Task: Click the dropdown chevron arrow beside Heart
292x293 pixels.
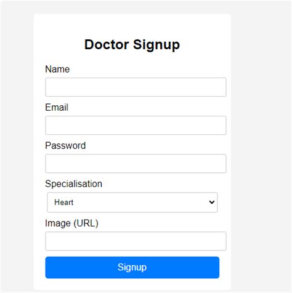Action: (x=212, y=202)
